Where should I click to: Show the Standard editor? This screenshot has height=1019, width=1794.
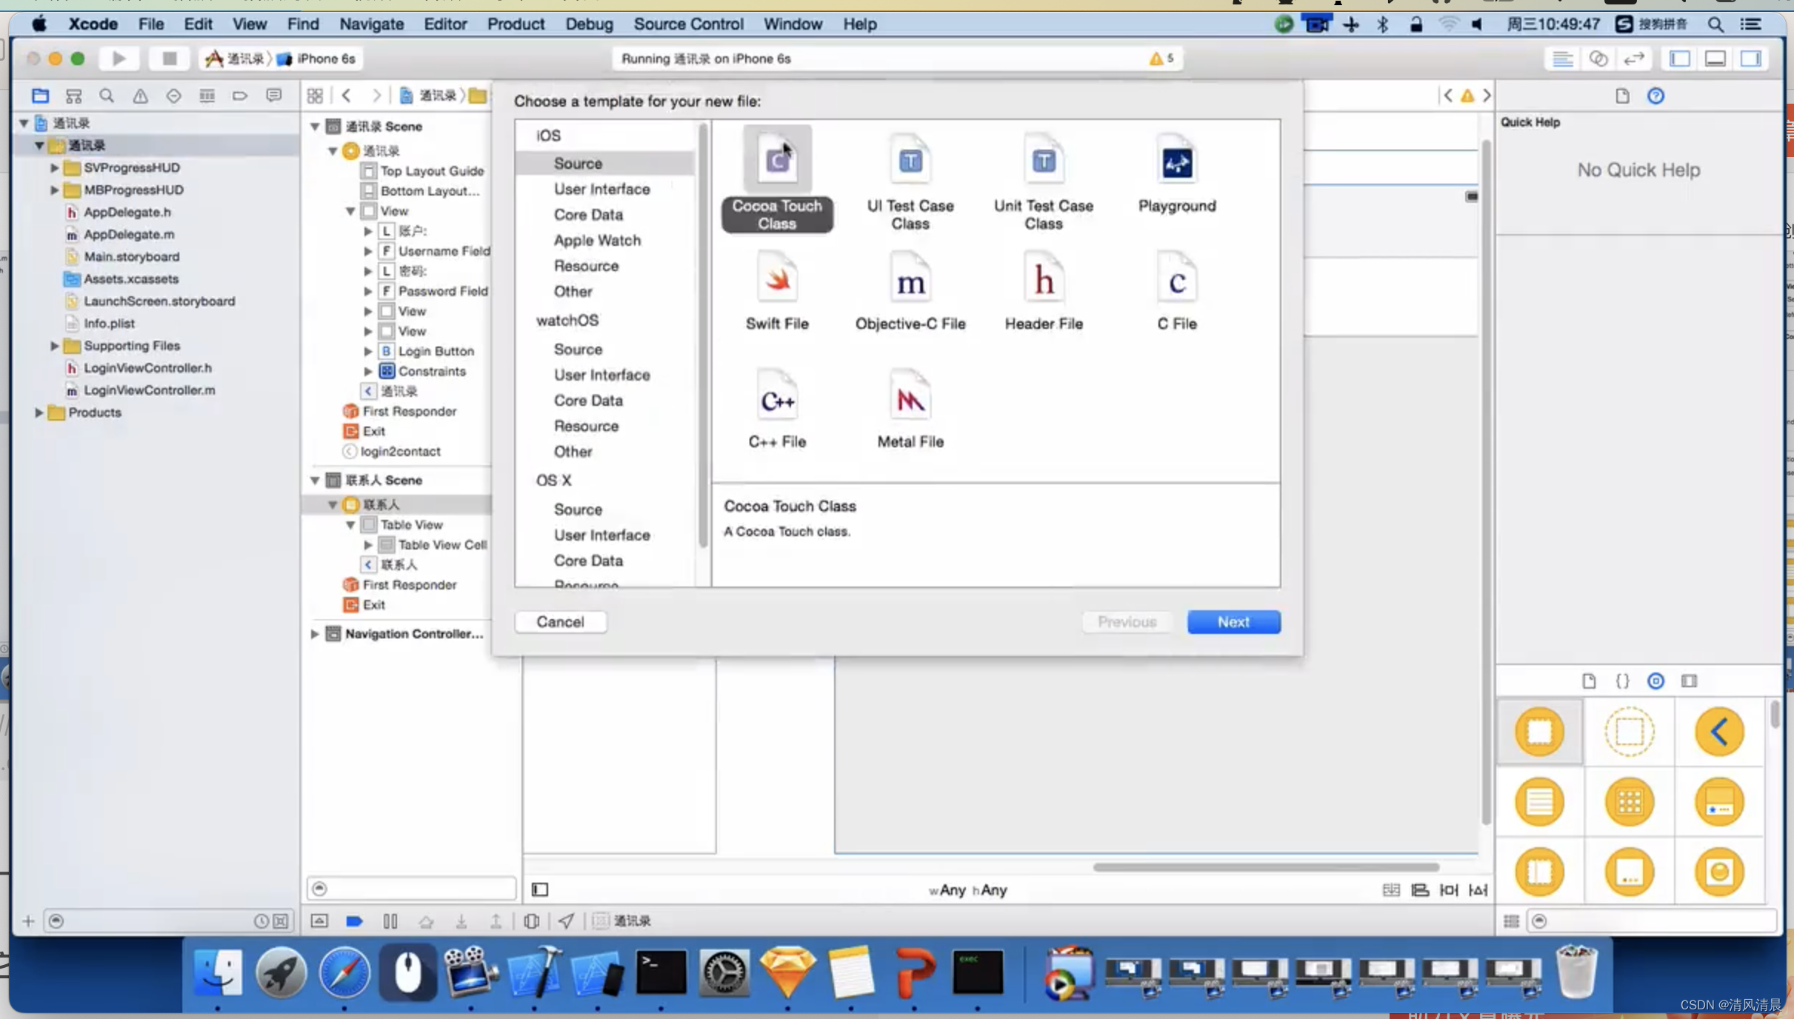[x=1563, y=59]
